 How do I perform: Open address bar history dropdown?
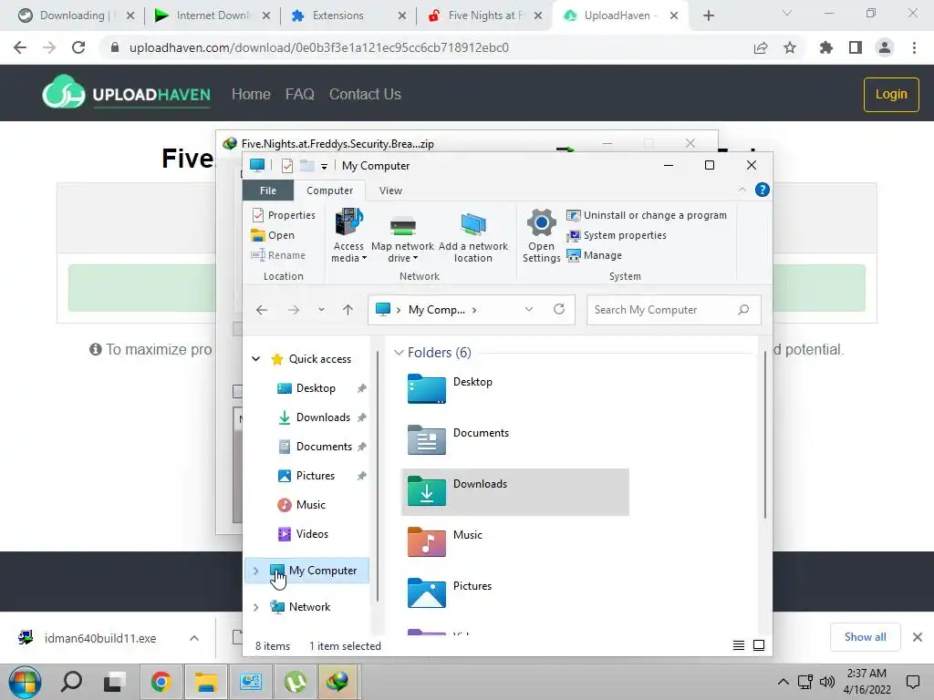tap(528, 310)
